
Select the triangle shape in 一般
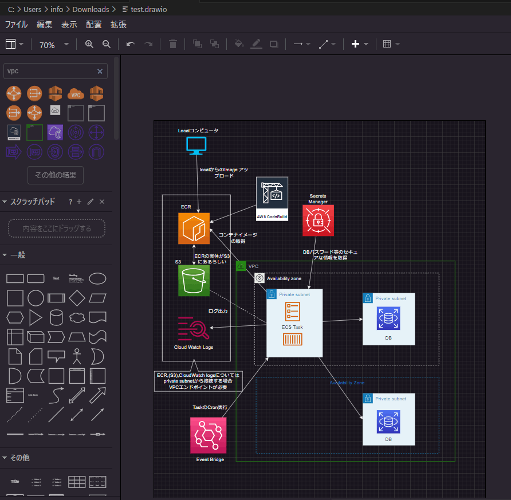[36, 318]
